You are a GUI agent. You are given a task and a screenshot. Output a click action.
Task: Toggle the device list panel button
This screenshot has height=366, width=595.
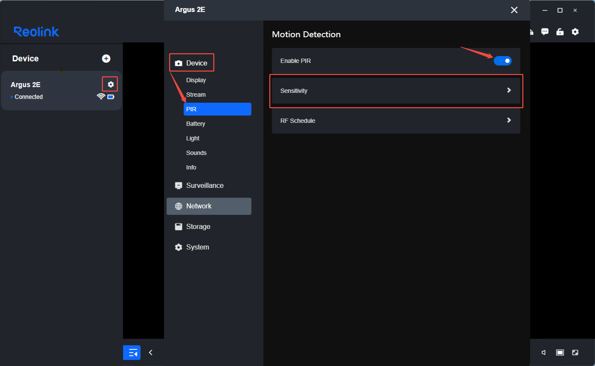coord(132,353)
